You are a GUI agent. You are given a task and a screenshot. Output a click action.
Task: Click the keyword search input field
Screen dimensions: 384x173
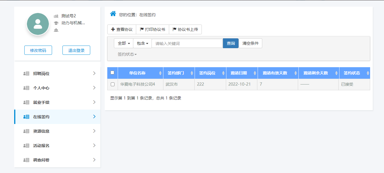pyautogui.click(x=187, y=43)
